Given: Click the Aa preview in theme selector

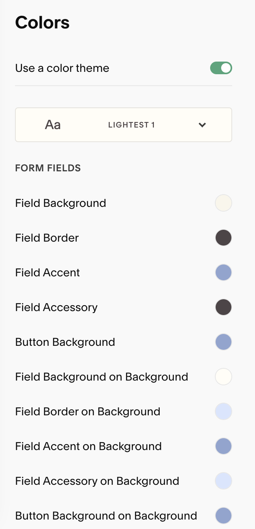Looking at the screenshot, I should 53,125.
